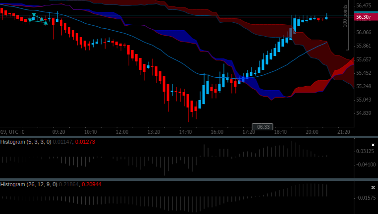Click histogram value 0.01147

[x=62, y=142]
